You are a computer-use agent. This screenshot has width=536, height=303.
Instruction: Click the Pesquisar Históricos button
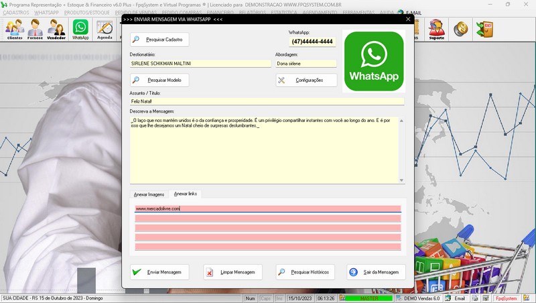point(306,272)
